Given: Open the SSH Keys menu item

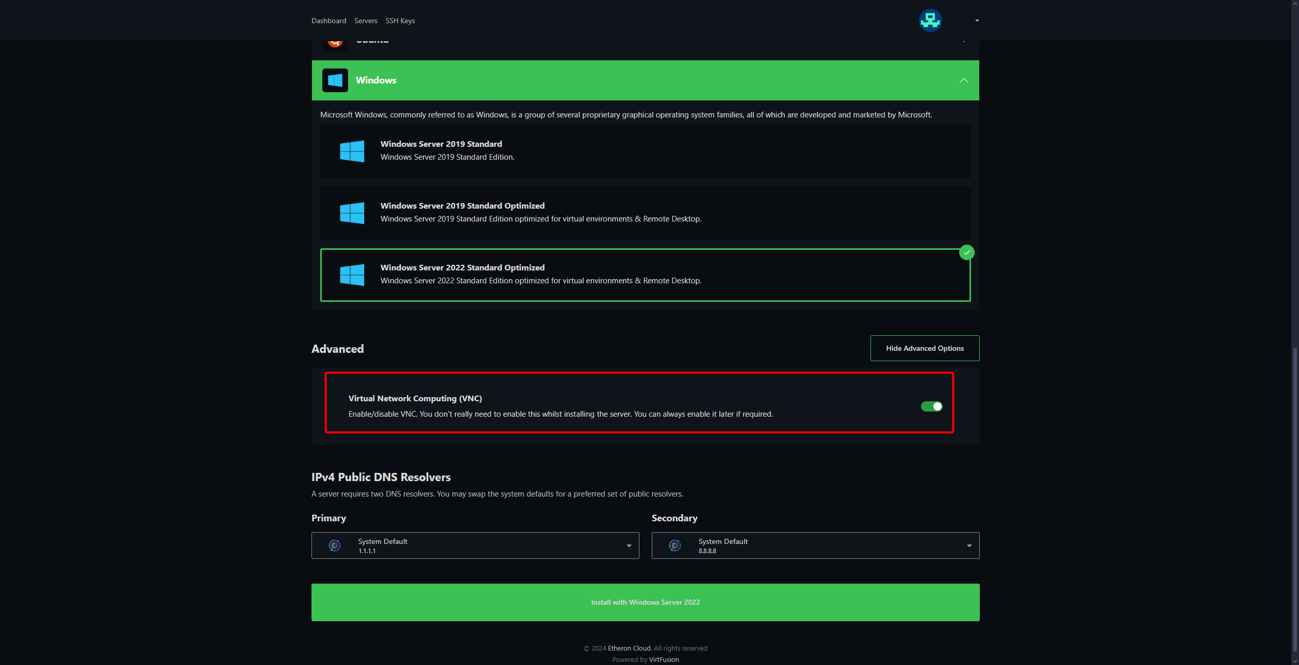Looking at the screenshot, I should (400, 21).
